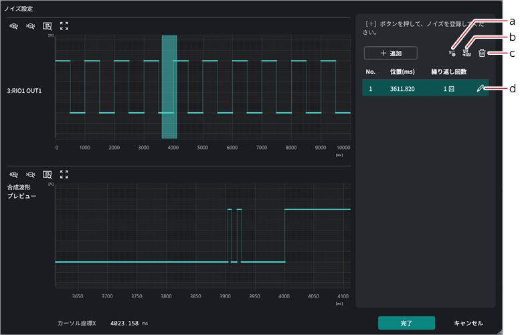Click the キャンセル button

click(x=468, y=323)
